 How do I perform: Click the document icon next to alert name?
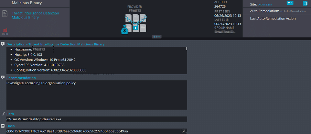[x=5, y=14]
